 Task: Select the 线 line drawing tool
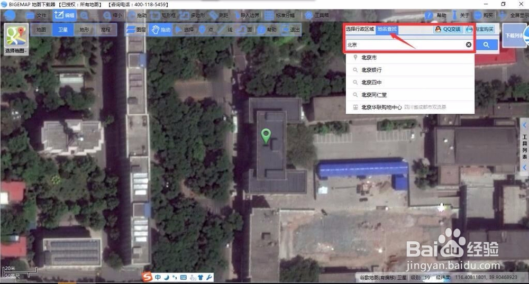(226, 30)
